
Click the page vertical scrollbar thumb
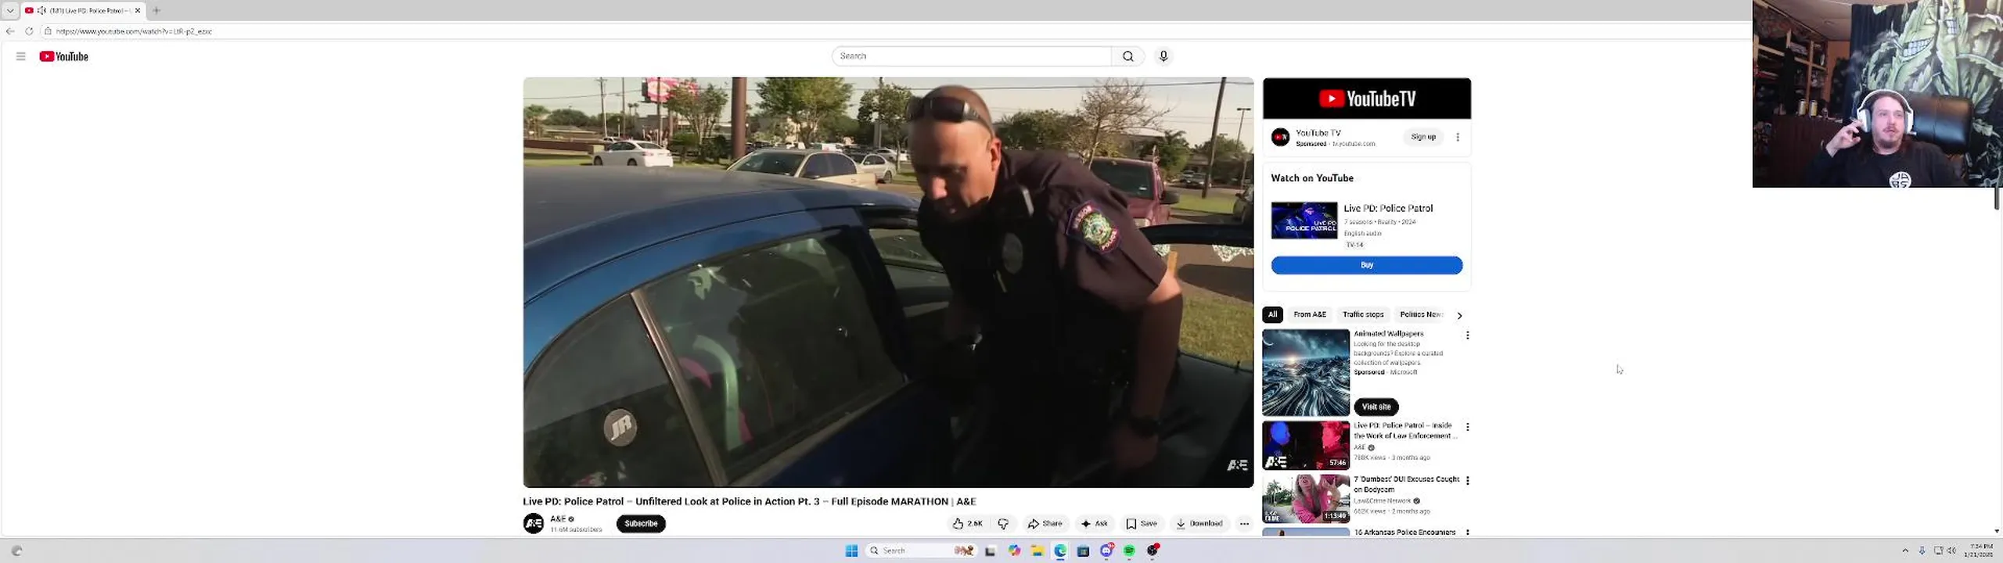[1997, 199]
